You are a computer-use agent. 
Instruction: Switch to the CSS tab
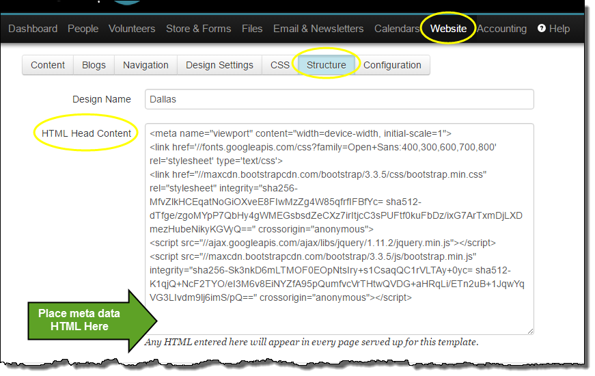click(280, 66)
